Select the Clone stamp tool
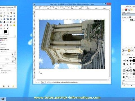 [x=11, y=25]
